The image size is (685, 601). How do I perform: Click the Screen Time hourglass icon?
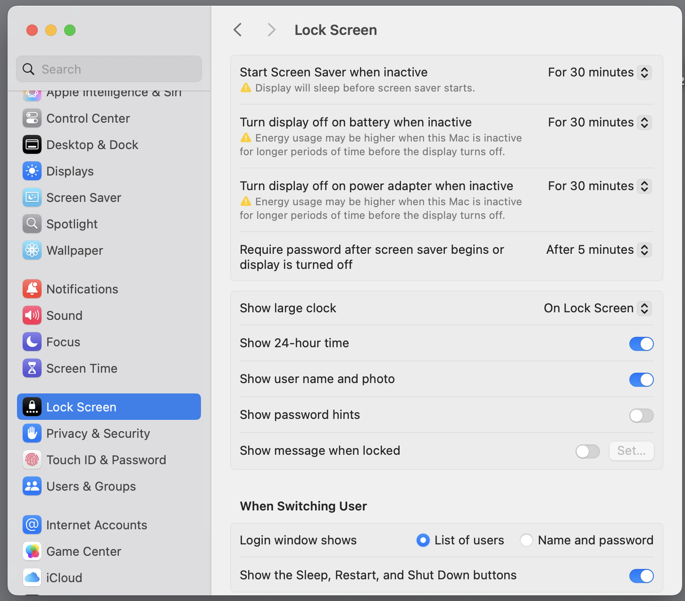(32, 368)
